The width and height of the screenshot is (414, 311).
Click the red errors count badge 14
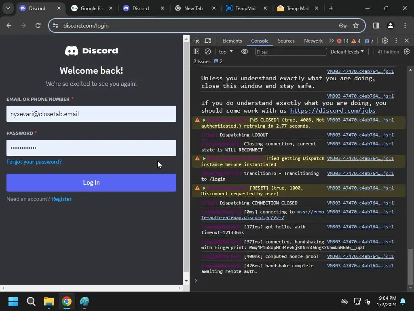[343, 41]
